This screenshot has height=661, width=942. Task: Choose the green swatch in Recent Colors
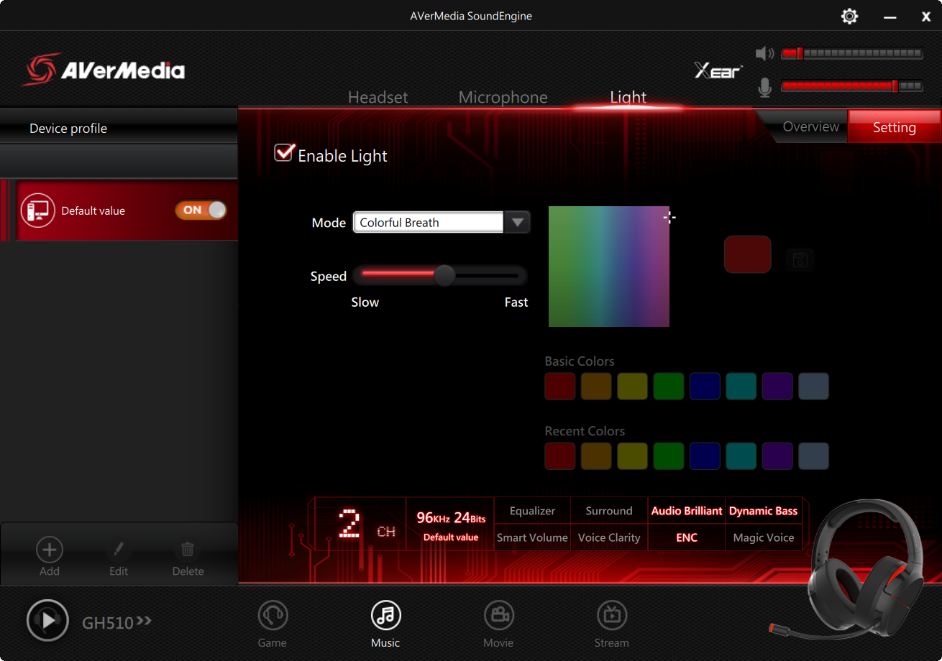[669, 456]
